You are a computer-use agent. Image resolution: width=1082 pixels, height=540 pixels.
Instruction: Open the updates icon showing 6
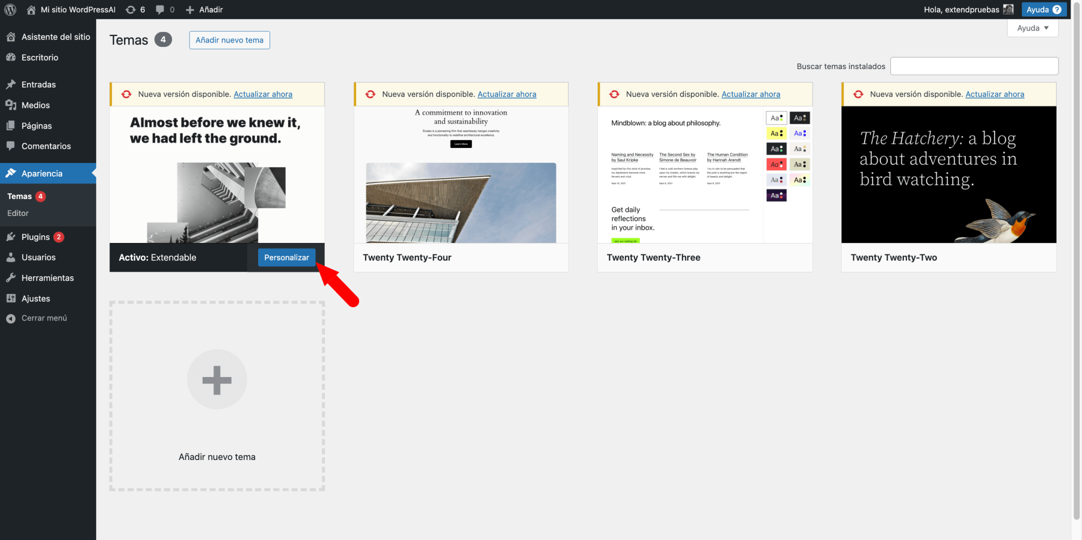pos(131,9)
